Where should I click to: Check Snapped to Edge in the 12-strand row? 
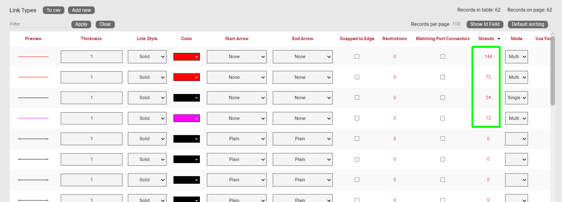[x=357, y=118]
